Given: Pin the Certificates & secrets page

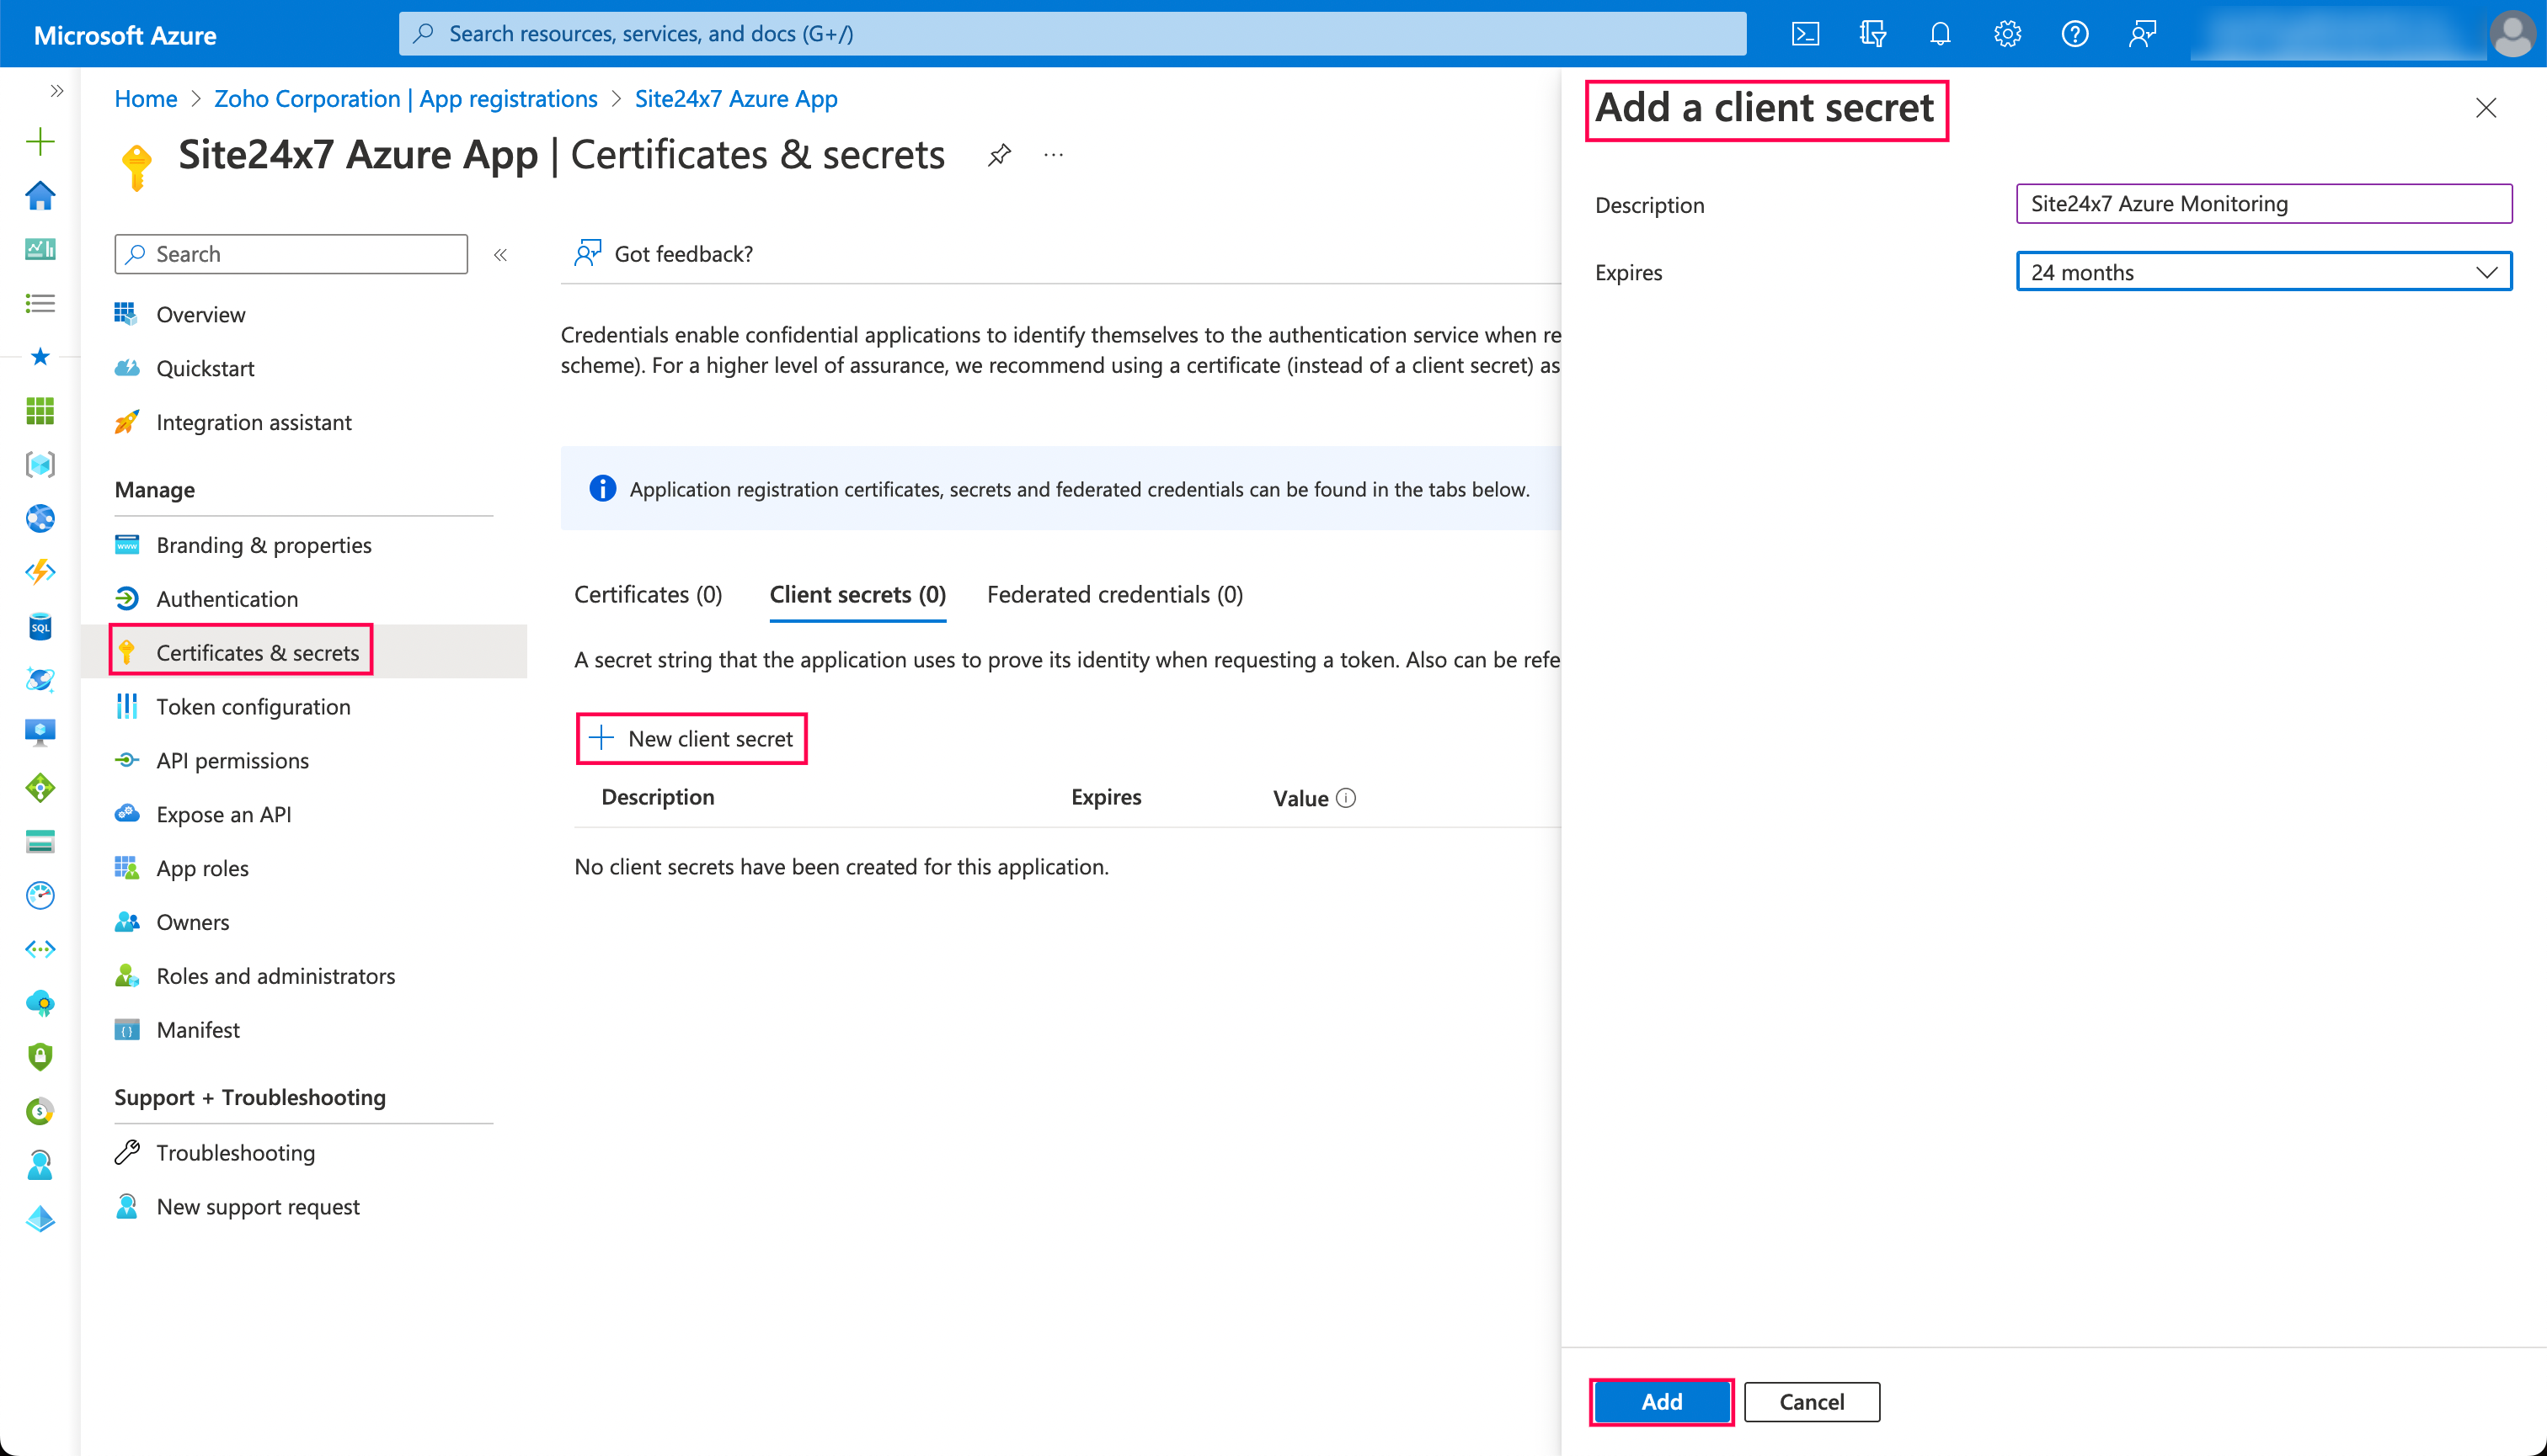Looking at the screenshot, I should 999,155.
